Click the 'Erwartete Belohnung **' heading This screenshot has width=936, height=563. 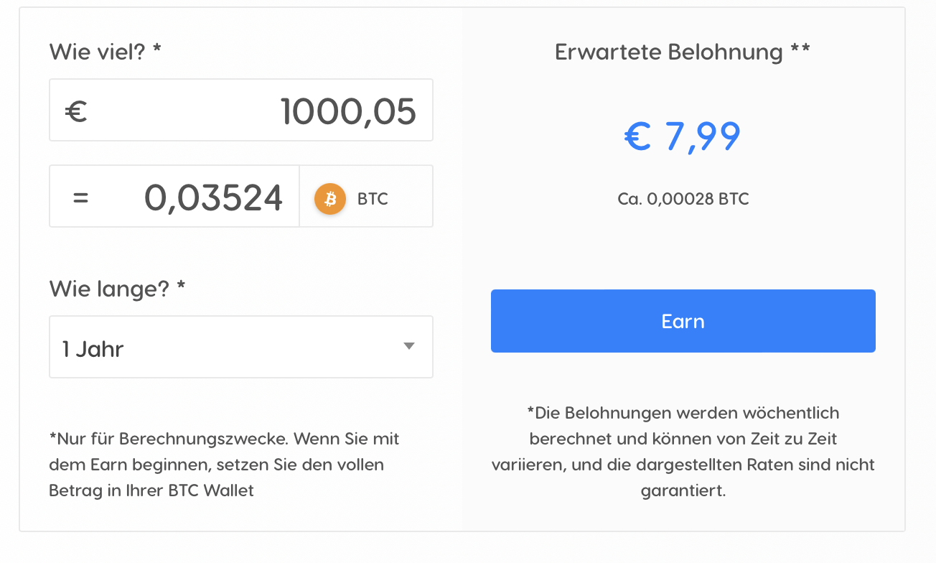(683, 52)
